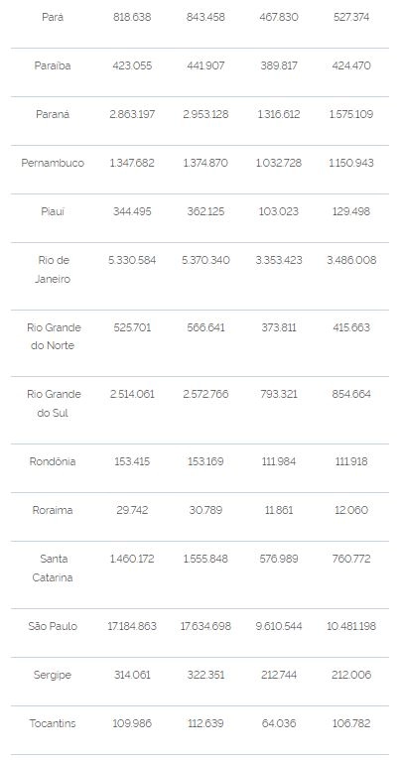Click Roraima value 29.742
This screenshot has height=760, width=404.
point(132,510)
